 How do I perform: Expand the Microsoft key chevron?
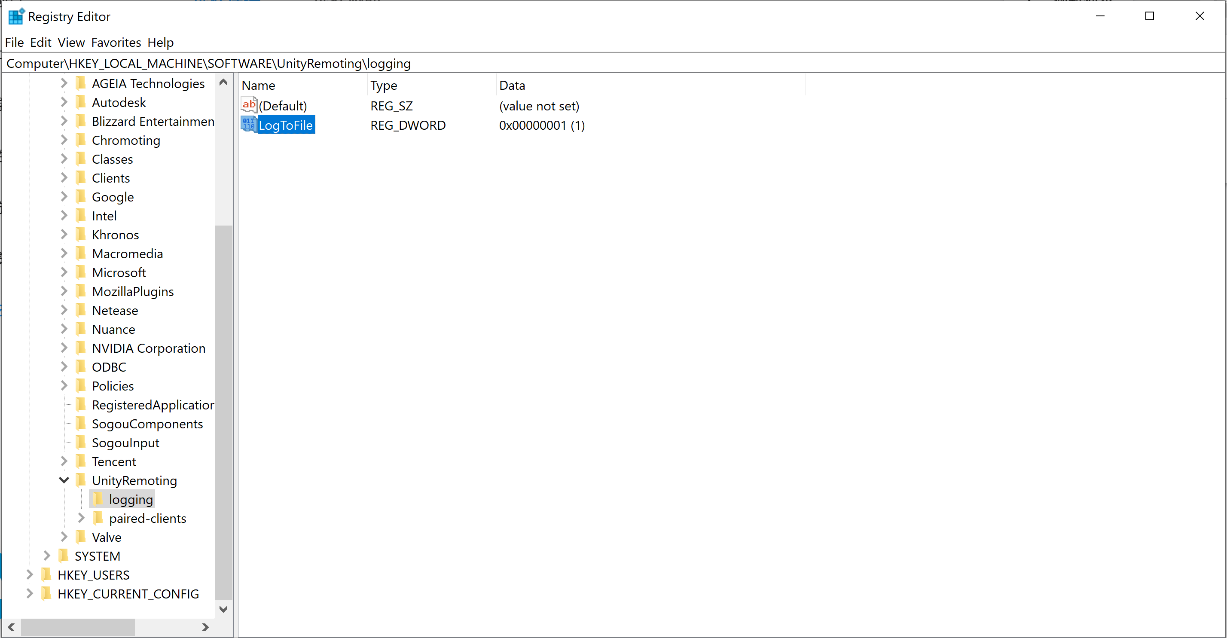click(64, 272)
